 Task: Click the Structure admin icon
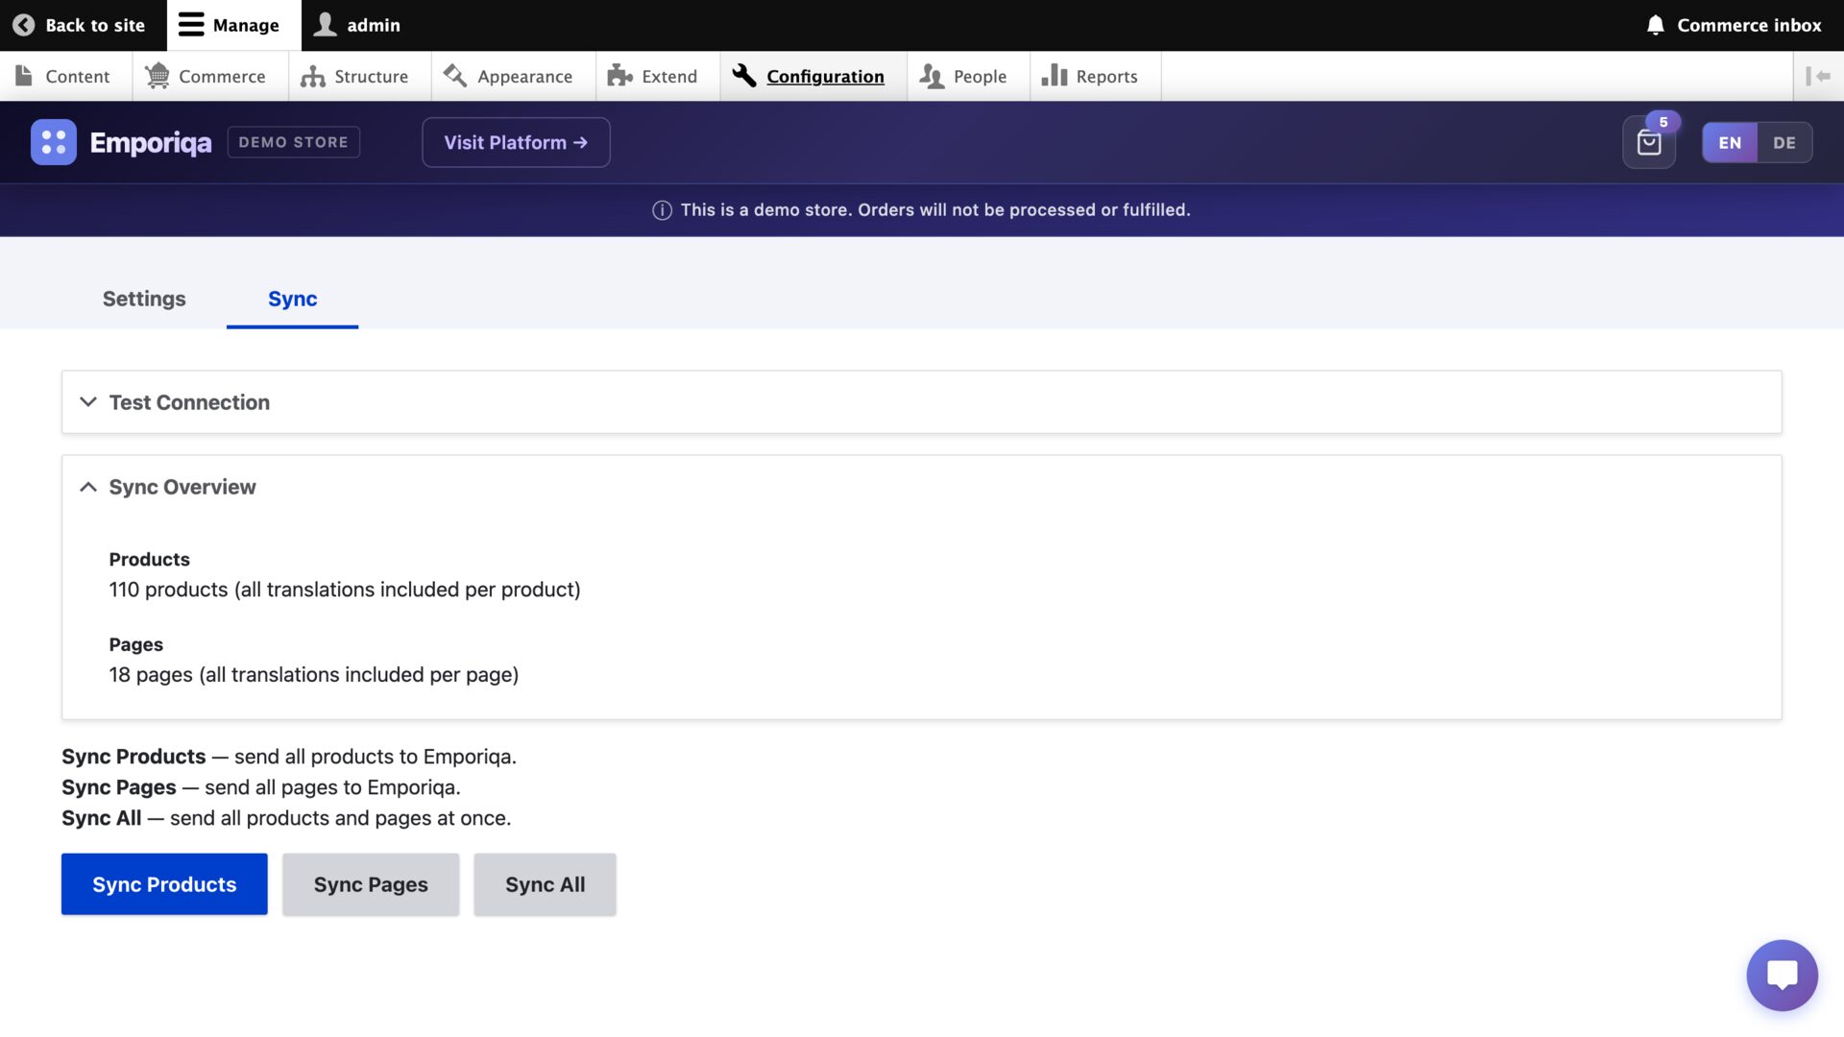point(314,76)
